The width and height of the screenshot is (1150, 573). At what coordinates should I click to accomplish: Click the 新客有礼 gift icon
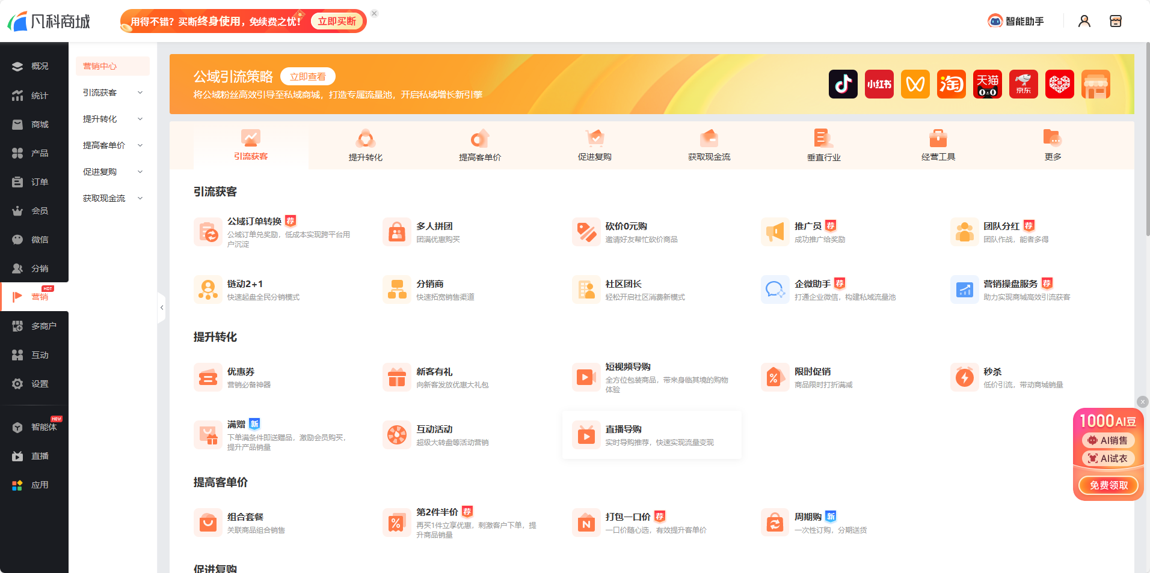(x=397, y=378)
